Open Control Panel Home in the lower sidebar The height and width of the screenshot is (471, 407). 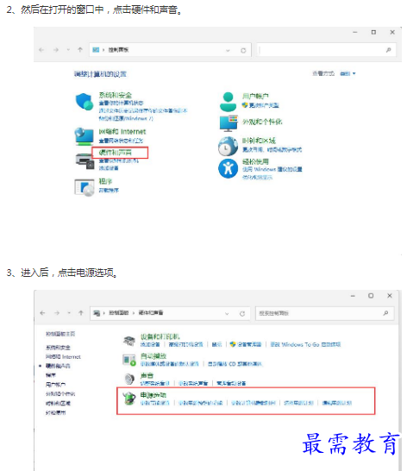[x=60, y=334]
